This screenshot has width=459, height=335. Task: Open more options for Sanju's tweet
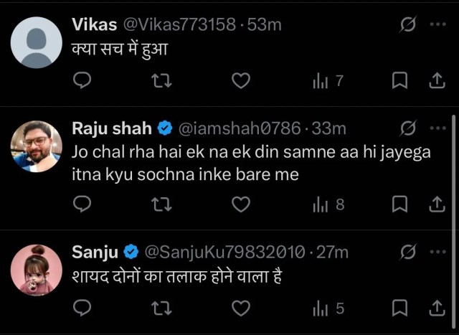437,252
